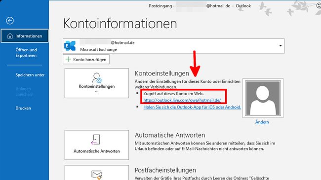This screenshot has height=180, width=321.
Task: Click the Kontoeinstellungen person-gear icon
Action: [x=97, y=78]
